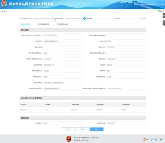Click the 合同金额(元) column header

(x=126, y=105)
